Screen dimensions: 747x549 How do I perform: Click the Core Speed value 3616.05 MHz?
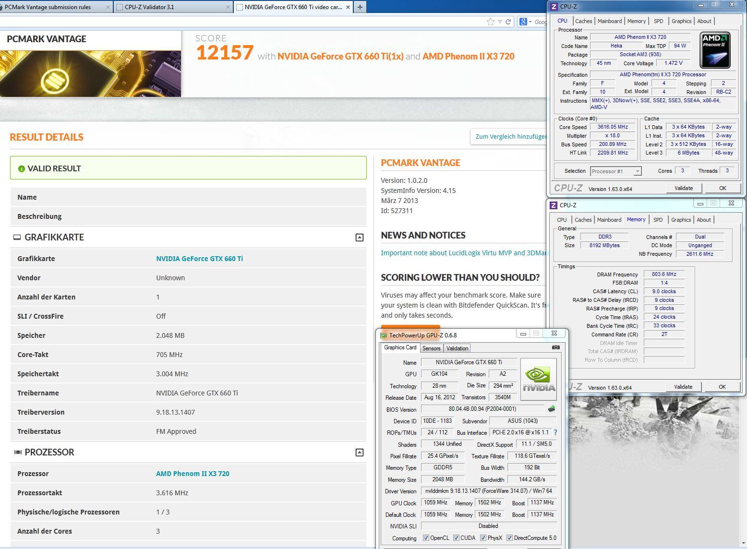point(612,127)
